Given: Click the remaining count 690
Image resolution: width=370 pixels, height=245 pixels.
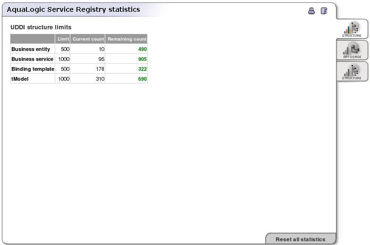Looking at the screenshot, I should coord(143,79).
